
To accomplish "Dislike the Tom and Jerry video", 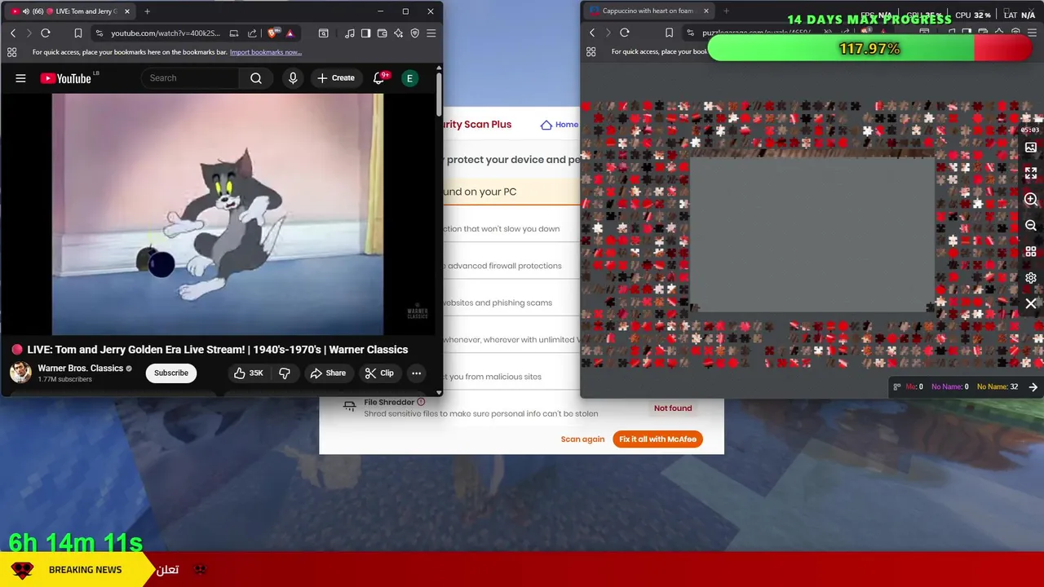I will pos(285,373).
